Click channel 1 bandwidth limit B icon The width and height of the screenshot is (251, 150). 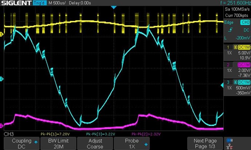(x=235, y=47)
